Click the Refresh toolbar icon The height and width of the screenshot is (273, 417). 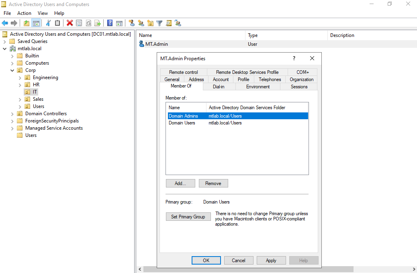click(88, 23)
